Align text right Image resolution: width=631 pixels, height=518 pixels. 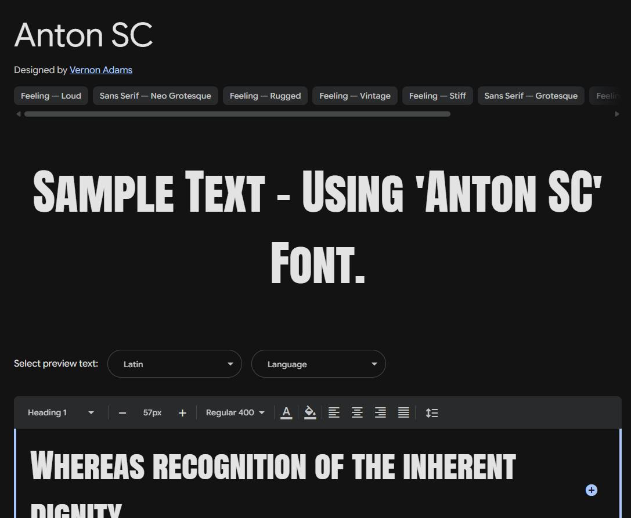pos(380,412)
